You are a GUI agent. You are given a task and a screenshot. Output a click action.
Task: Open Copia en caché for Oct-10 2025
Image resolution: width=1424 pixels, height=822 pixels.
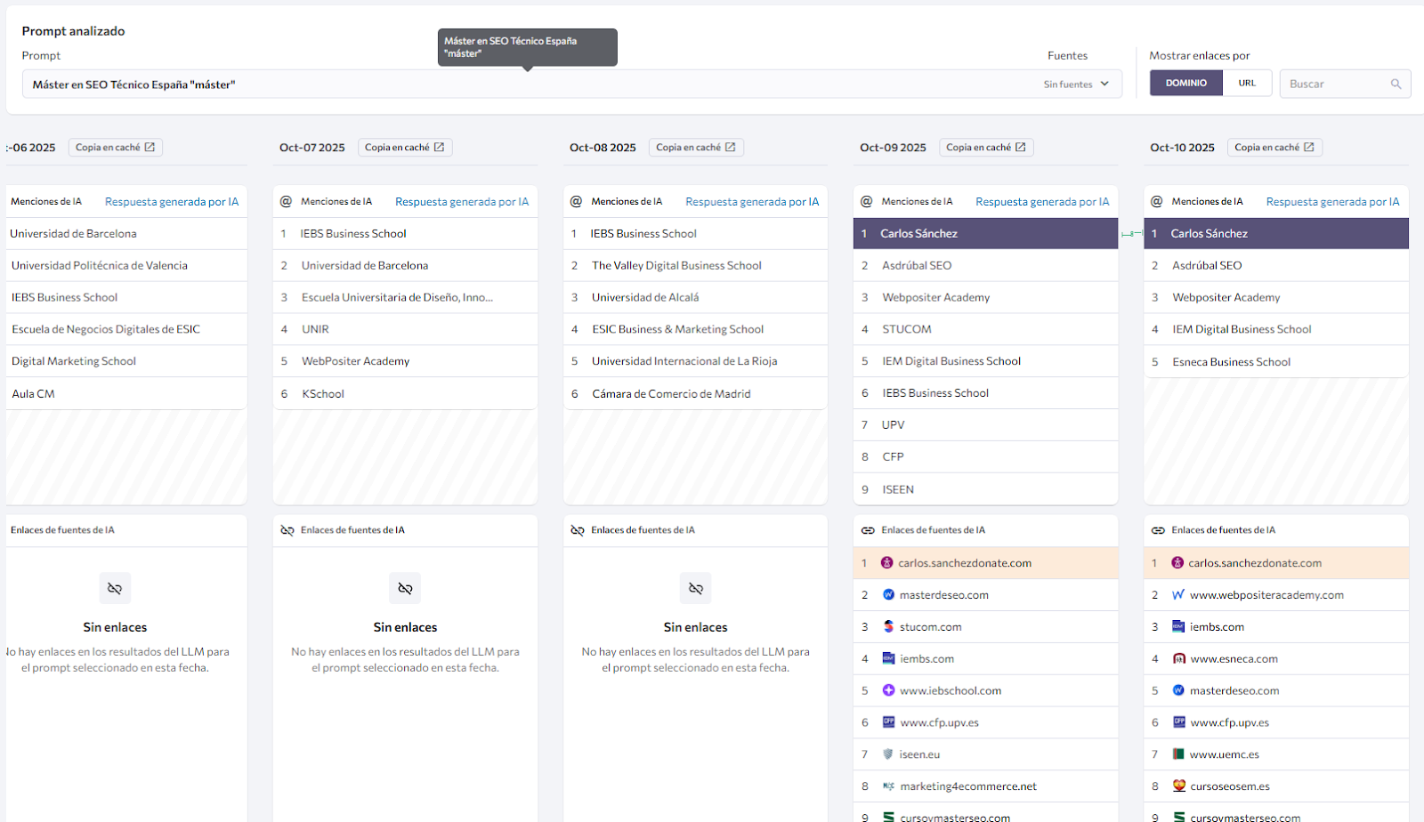tap(1274, 148)
